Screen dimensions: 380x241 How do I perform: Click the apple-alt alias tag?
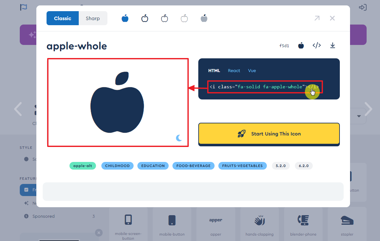pyautogui.click(x=83, y=166)
